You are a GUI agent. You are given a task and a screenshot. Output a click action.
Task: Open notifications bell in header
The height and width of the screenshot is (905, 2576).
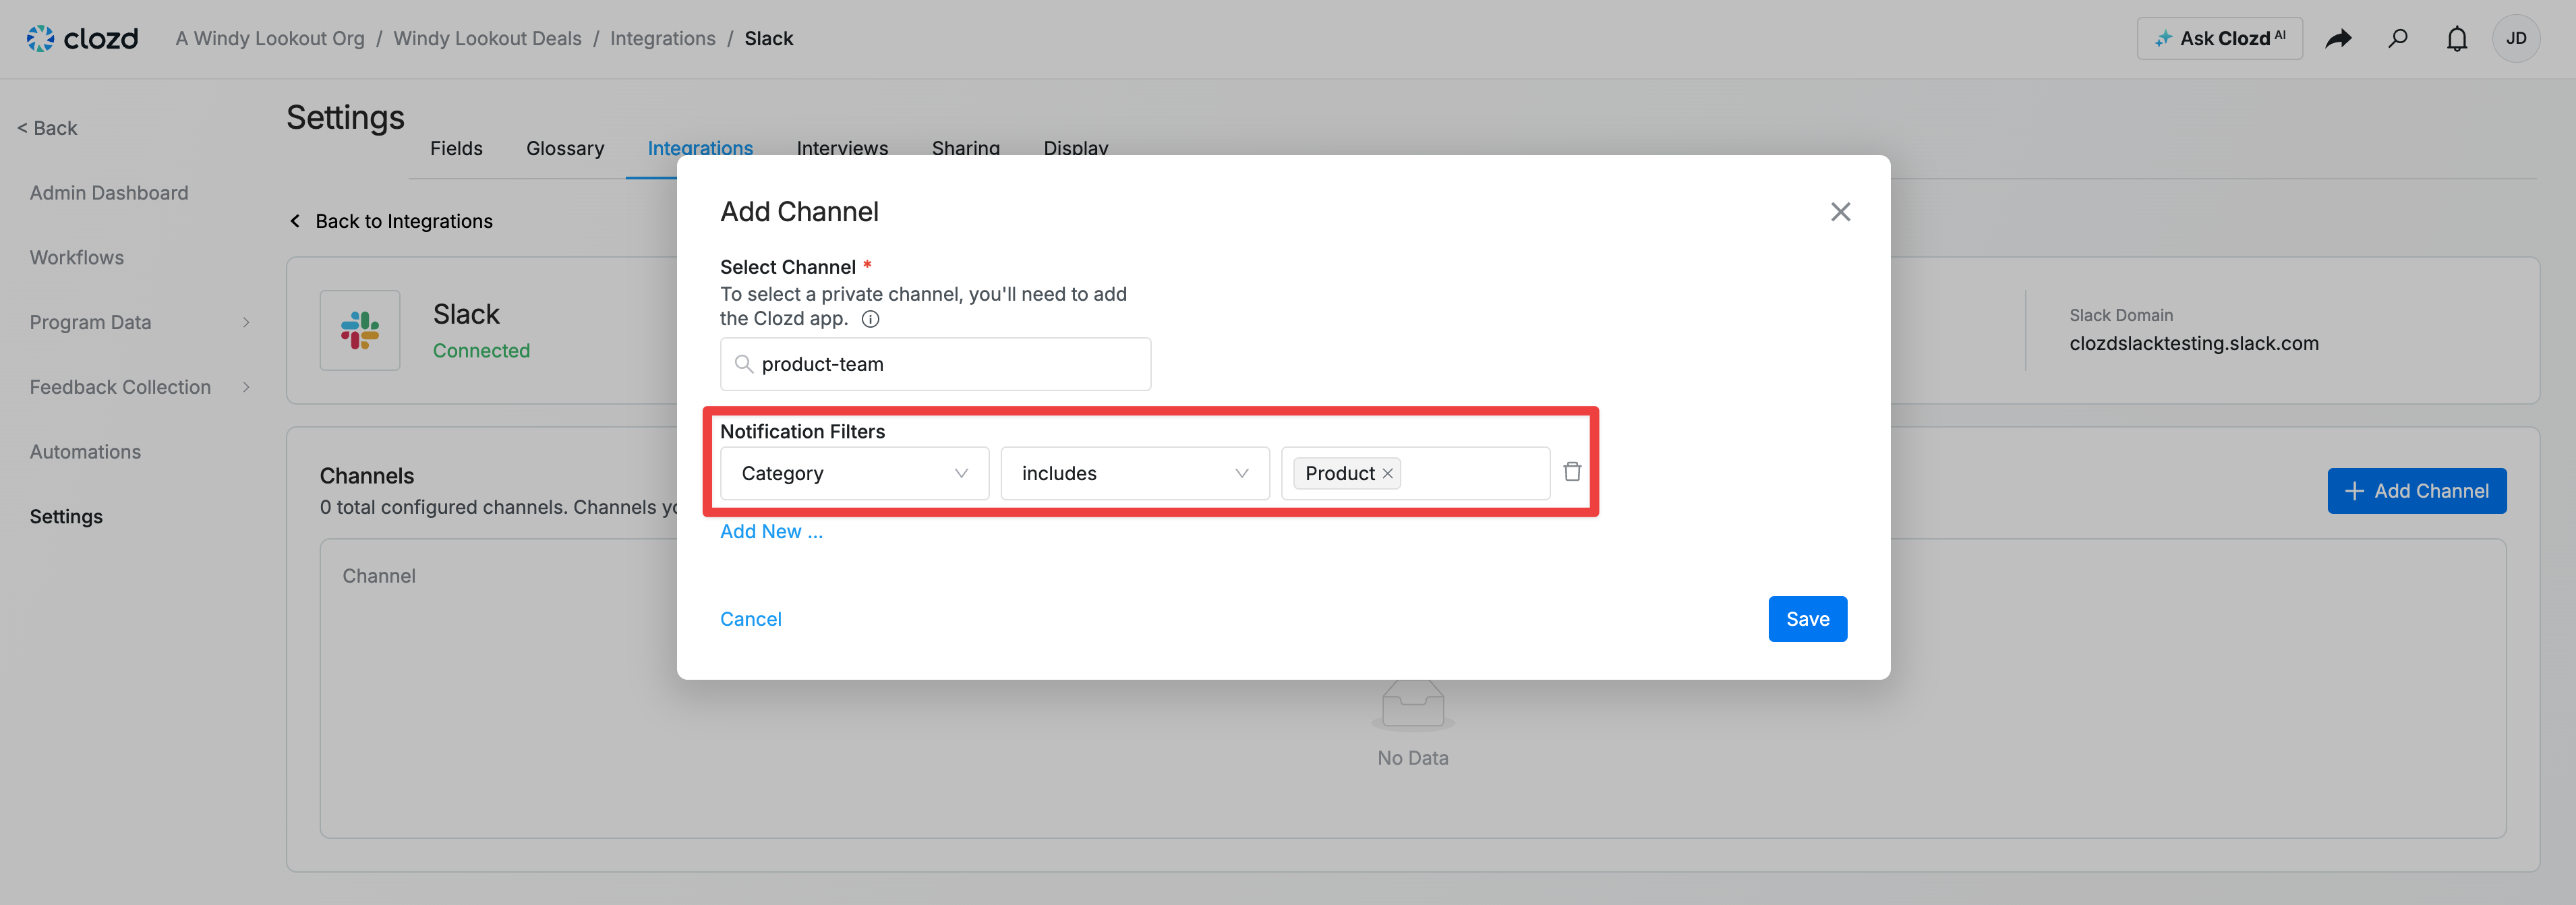2456,39
